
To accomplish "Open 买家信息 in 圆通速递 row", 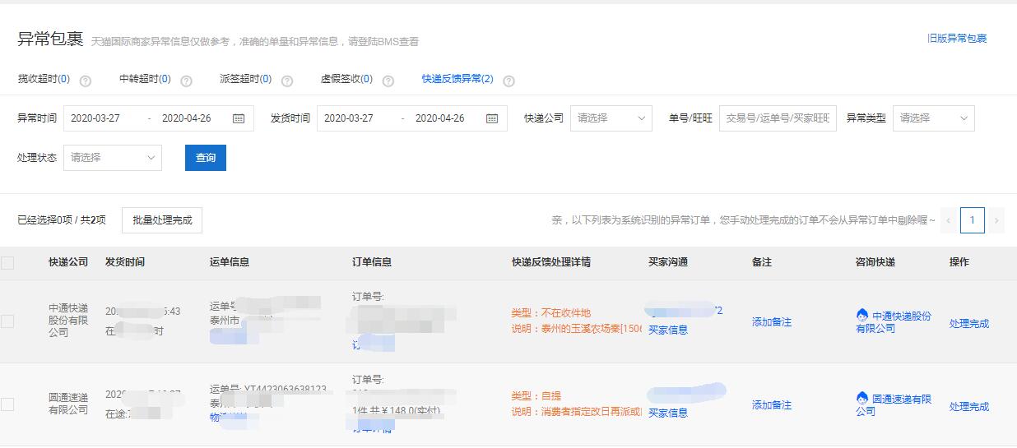I will pyautogui.click(x=668, y=413).
